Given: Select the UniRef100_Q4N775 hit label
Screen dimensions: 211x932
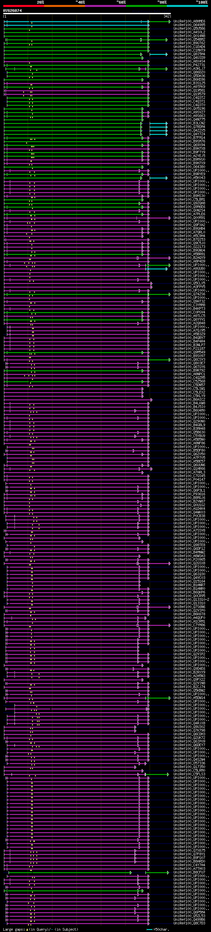Looking at the screenshot, I should coord(189,119).
